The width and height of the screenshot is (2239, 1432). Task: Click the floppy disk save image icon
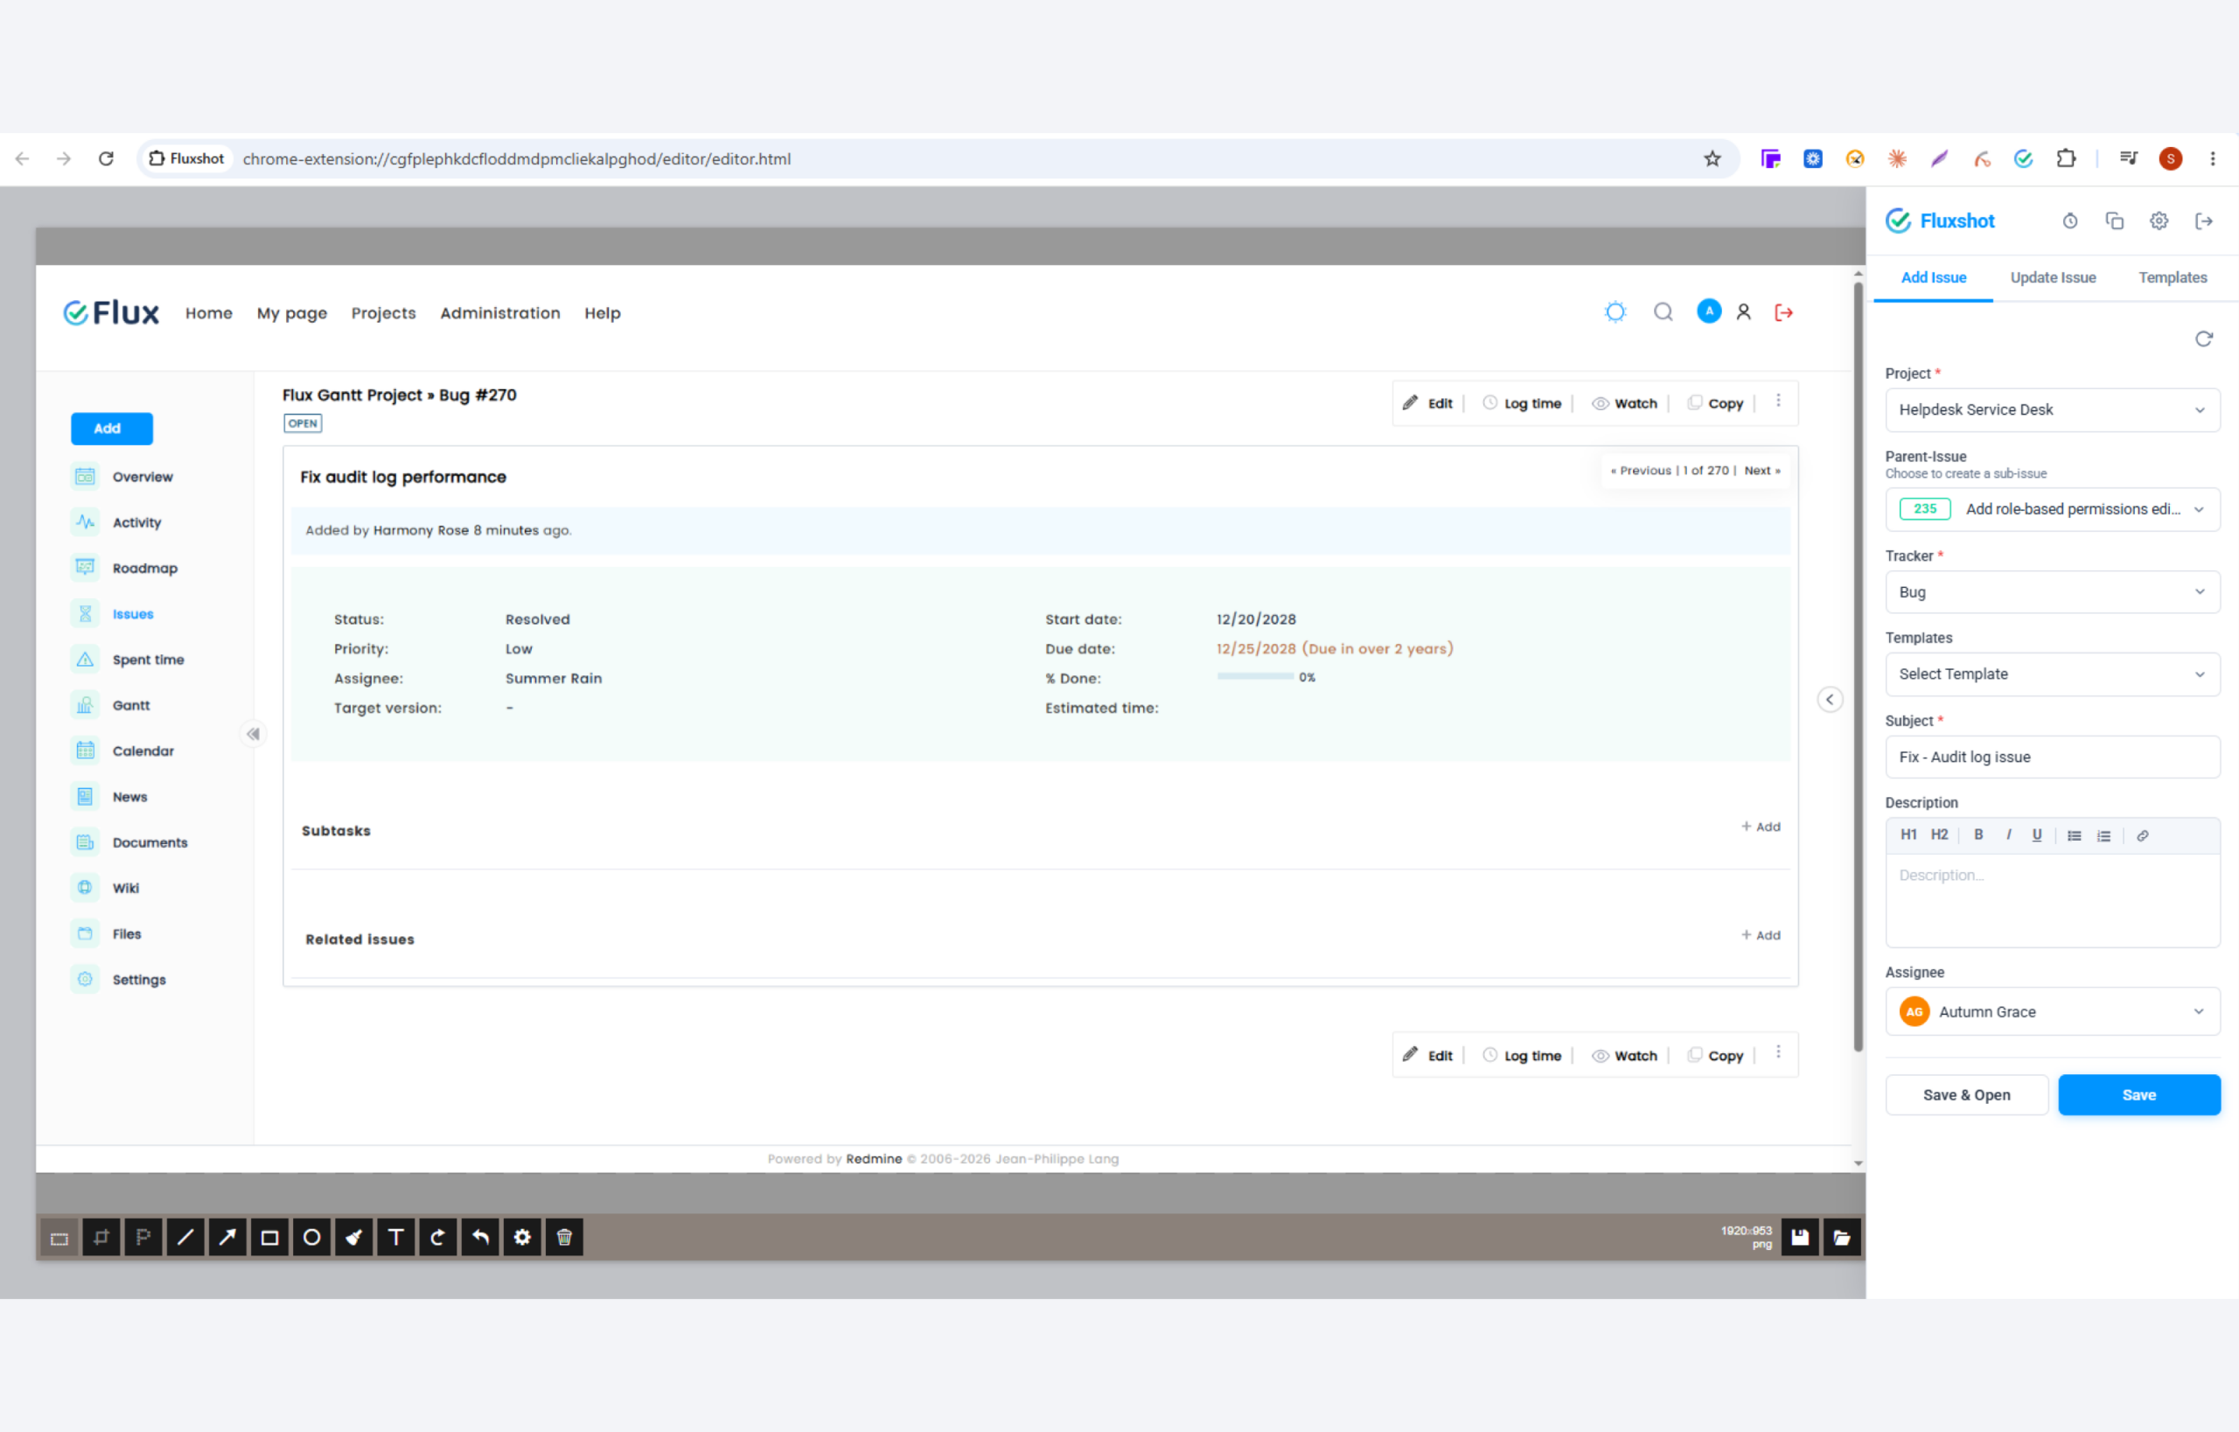pos(1800,1238)
